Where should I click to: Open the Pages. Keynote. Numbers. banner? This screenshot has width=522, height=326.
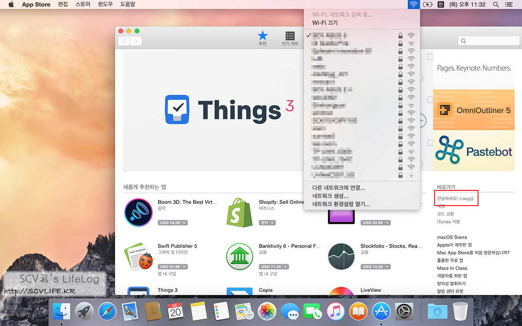(474, 69)
